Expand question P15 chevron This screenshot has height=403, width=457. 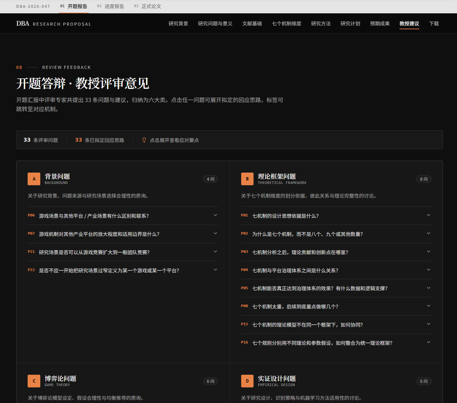[428, 324]
